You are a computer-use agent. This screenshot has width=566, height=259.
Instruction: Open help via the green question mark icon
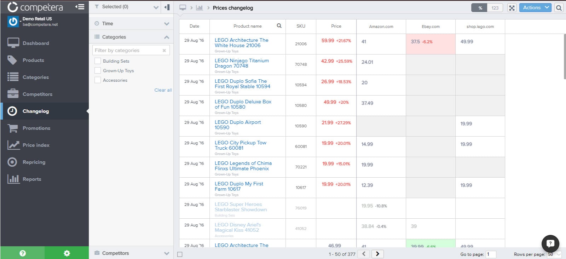(23, 253)
